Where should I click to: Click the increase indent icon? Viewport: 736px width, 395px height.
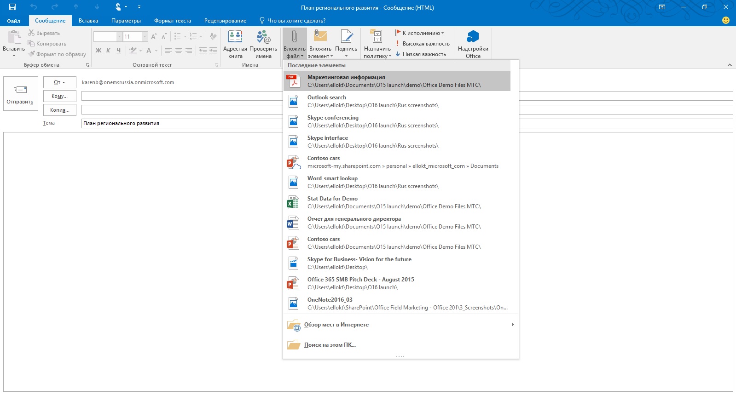[213, 51]
